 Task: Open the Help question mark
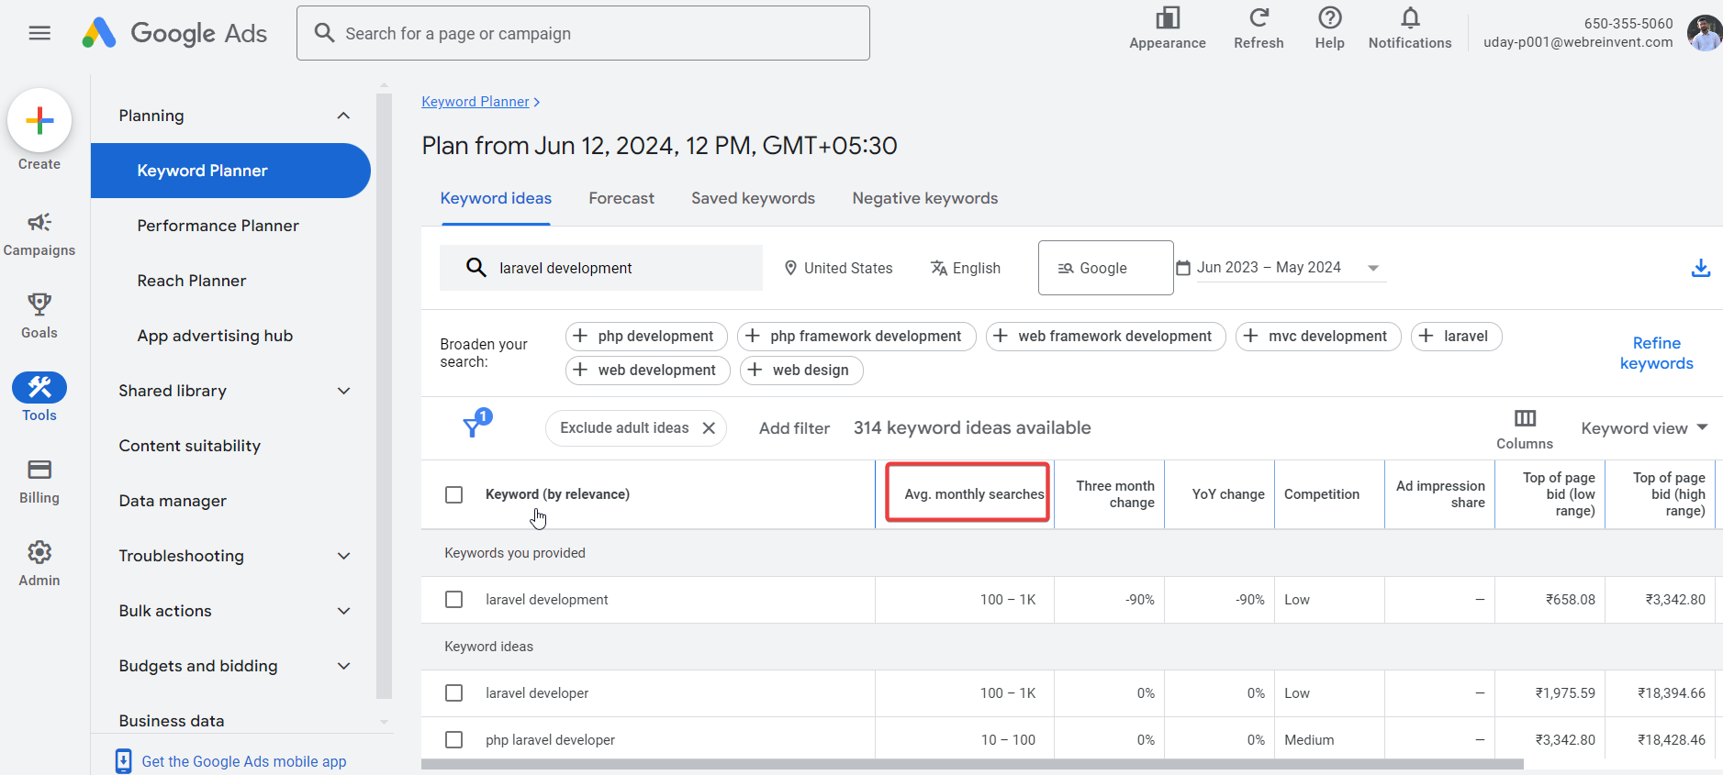tap(1329, 28)
